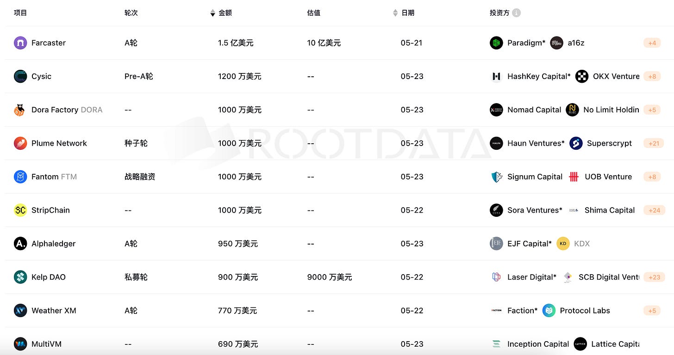
Task: Click the 05-21 date cell
Action: click(x=412, y=43)
